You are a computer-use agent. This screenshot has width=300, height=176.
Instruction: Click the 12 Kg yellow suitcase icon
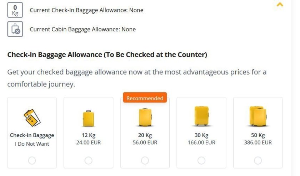click(x=88, y=118)
